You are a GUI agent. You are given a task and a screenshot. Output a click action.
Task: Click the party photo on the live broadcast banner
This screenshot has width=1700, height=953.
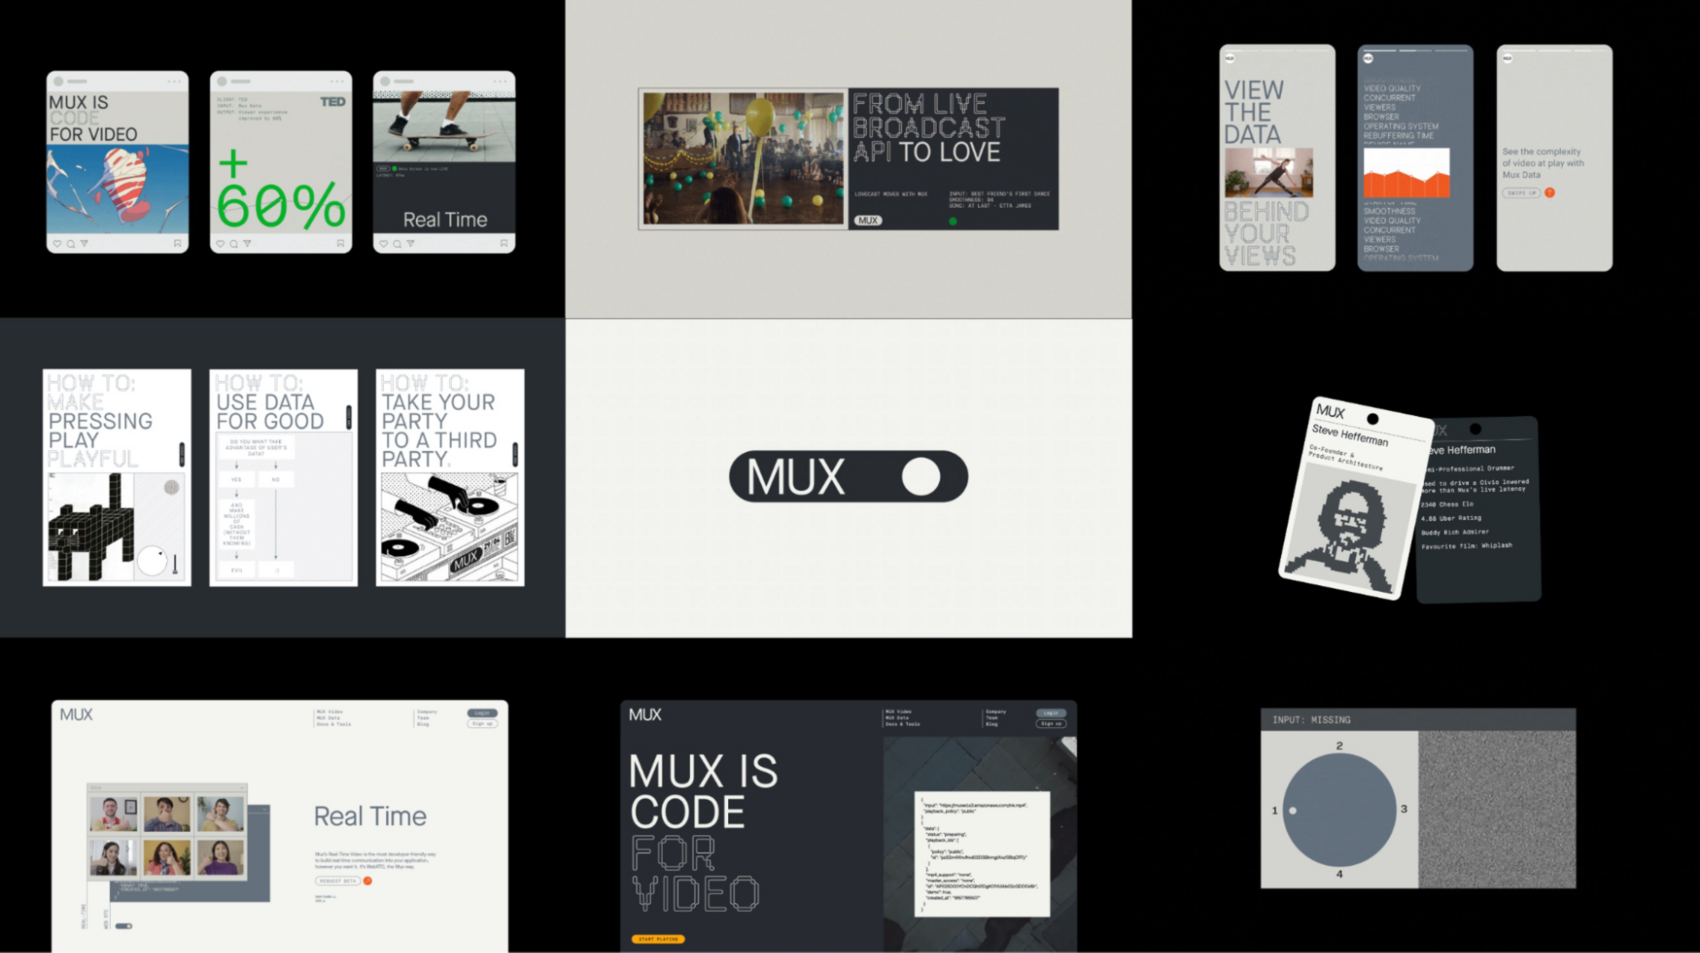(744, 158)
